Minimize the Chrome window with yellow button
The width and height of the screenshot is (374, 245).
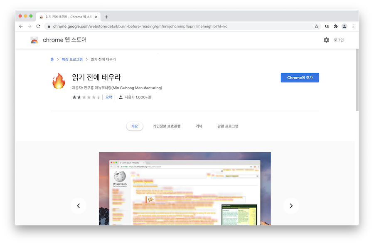coord(25,16)
